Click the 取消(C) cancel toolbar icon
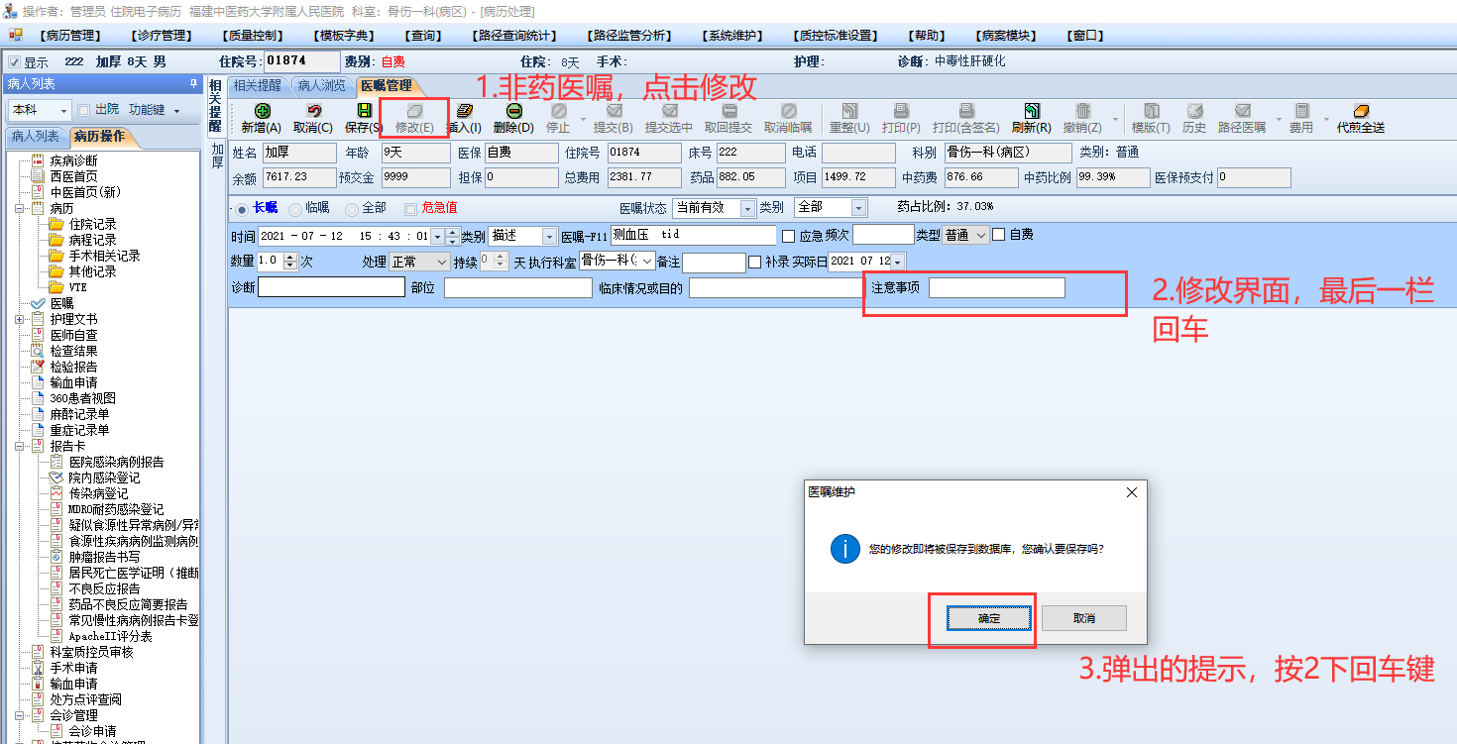 (x=313, y=111)
